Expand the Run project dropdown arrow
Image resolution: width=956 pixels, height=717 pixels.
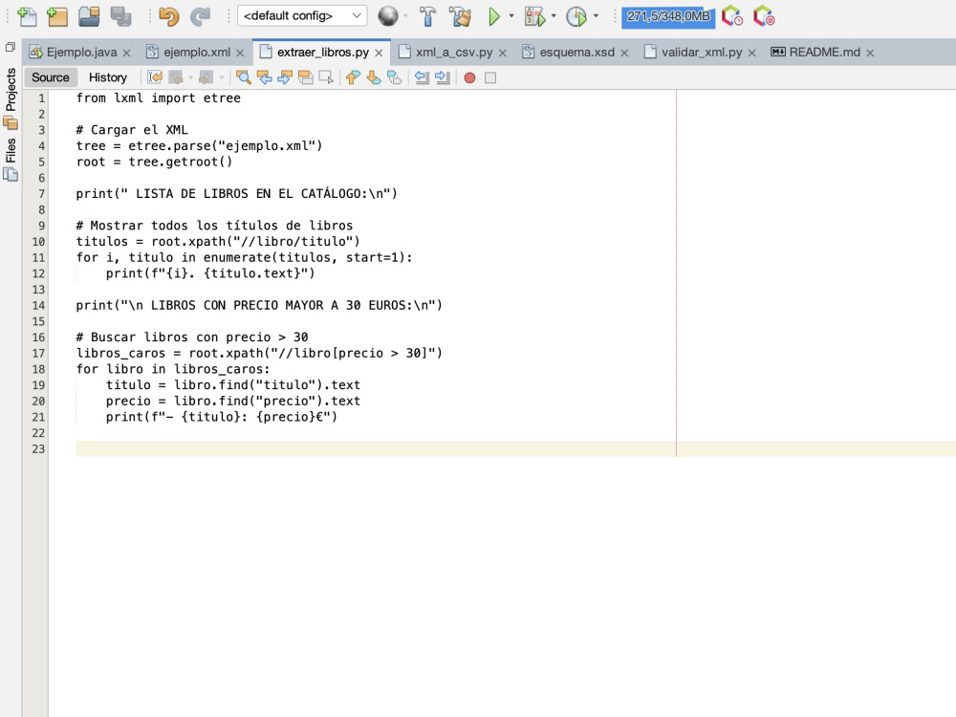pyautogui.click(x=511, y=16)
